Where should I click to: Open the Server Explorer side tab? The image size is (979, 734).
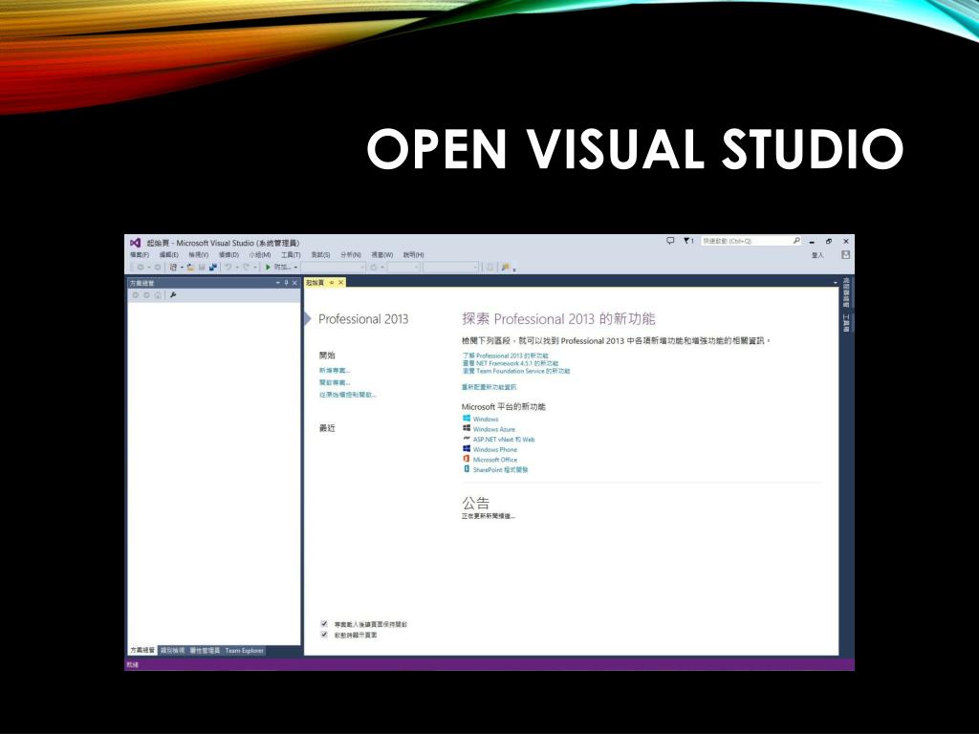click(x=846, y=292)
